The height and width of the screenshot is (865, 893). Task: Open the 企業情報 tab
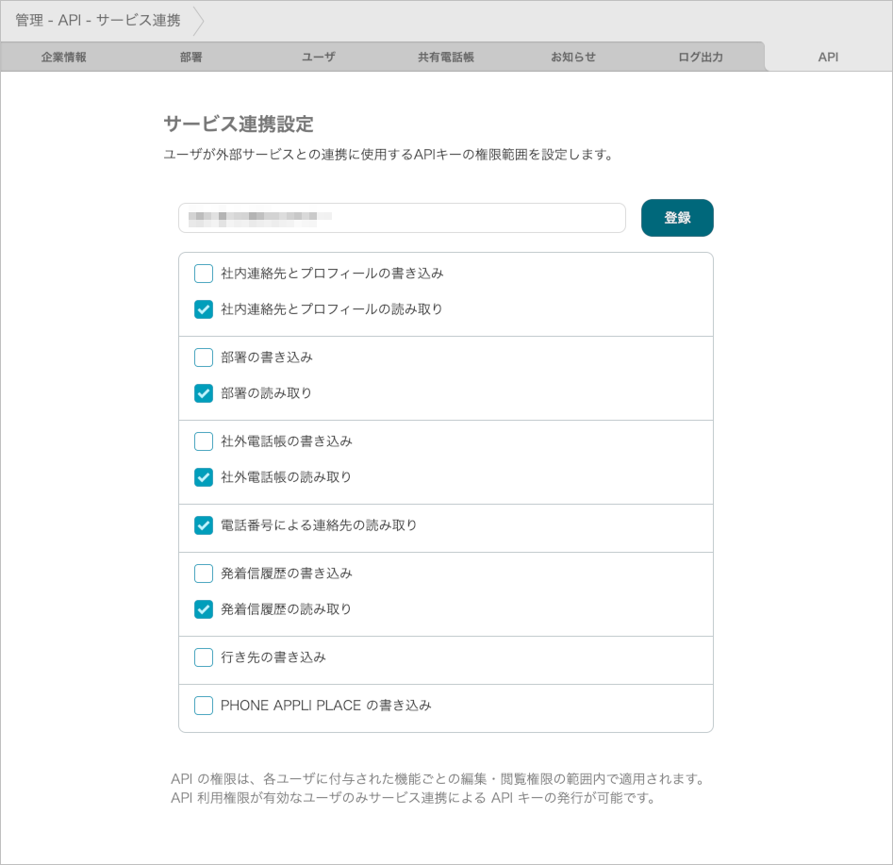coord(64,57)
